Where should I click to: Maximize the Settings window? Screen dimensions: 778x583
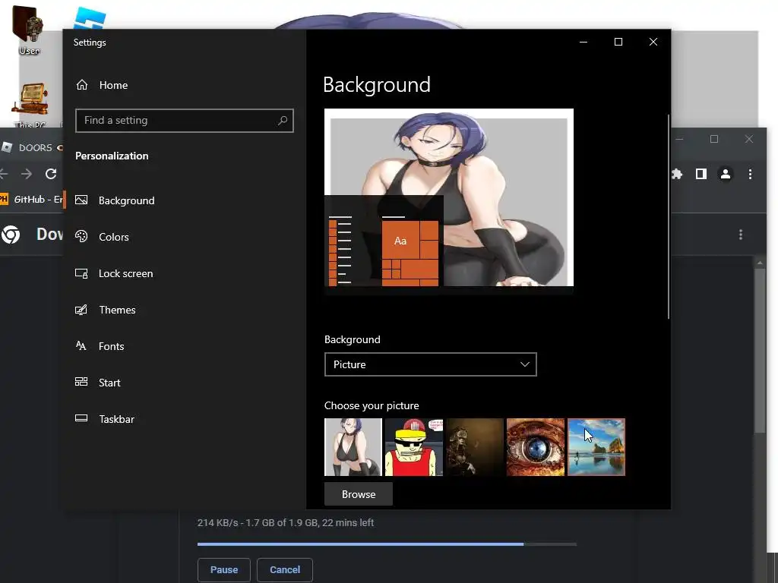pyautogui.click(x=618, y=43)
